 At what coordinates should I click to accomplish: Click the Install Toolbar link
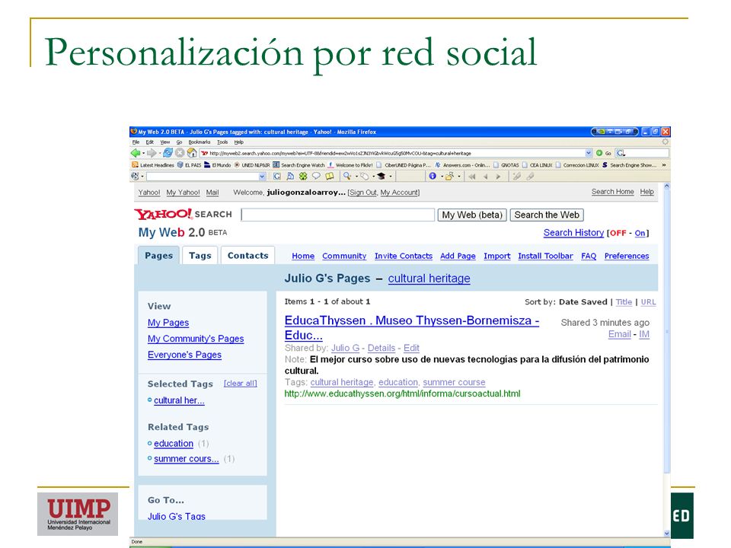545,256
